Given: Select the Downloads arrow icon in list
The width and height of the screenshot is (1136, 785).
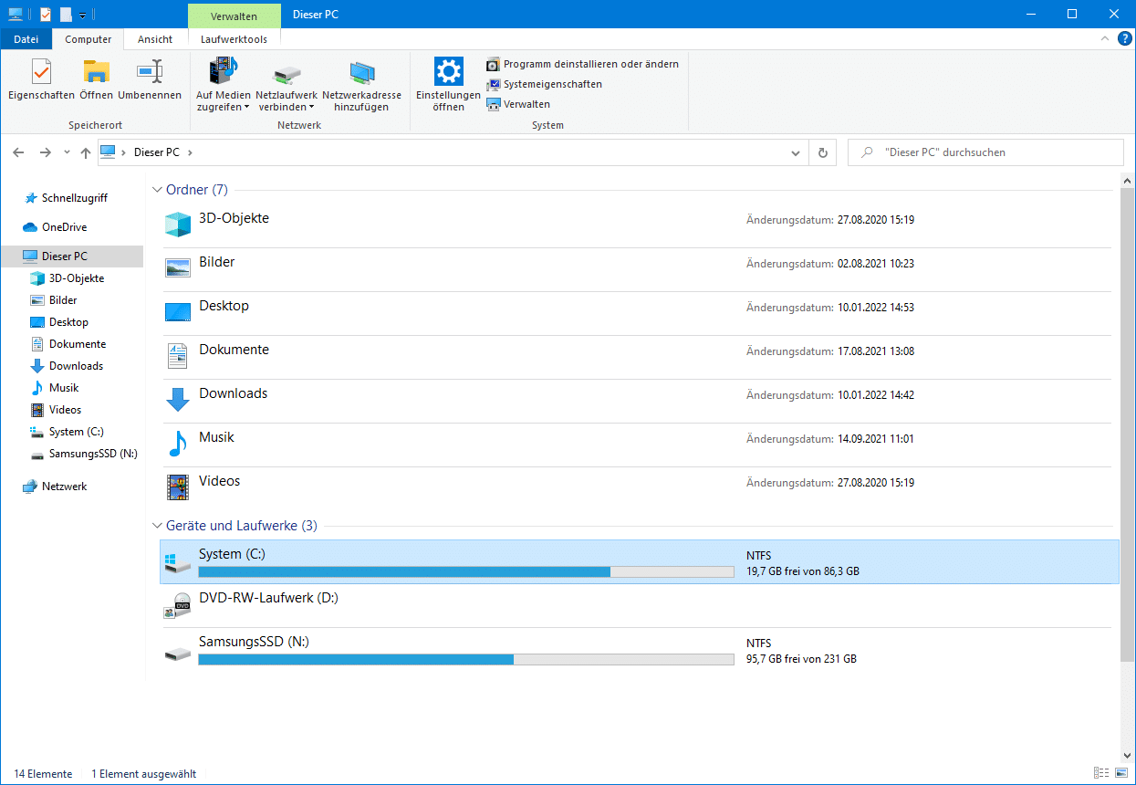Looking at the screenshot, I should pos(178,400).
